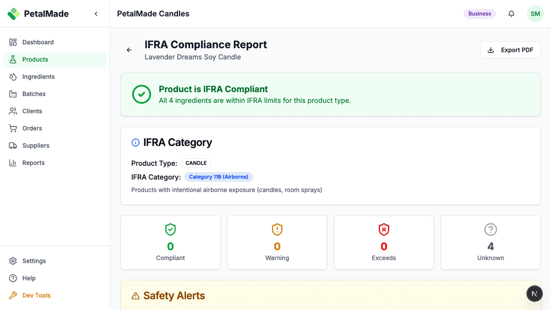Click the Business plan badge
This screenshot has height=310, width=551.
pyautogui.click(x=479, y=14)
